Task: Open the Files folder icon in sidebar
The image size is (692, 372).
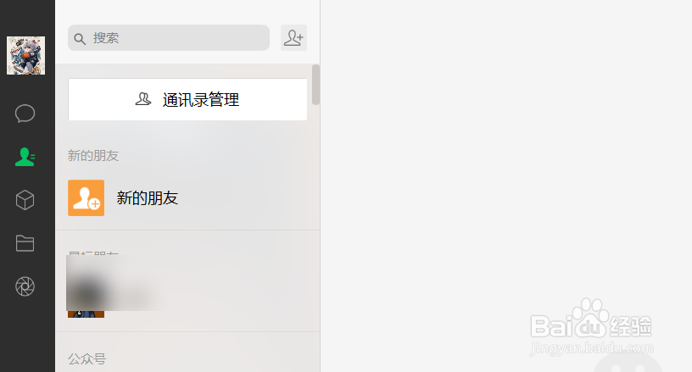Action: point(25,243)
